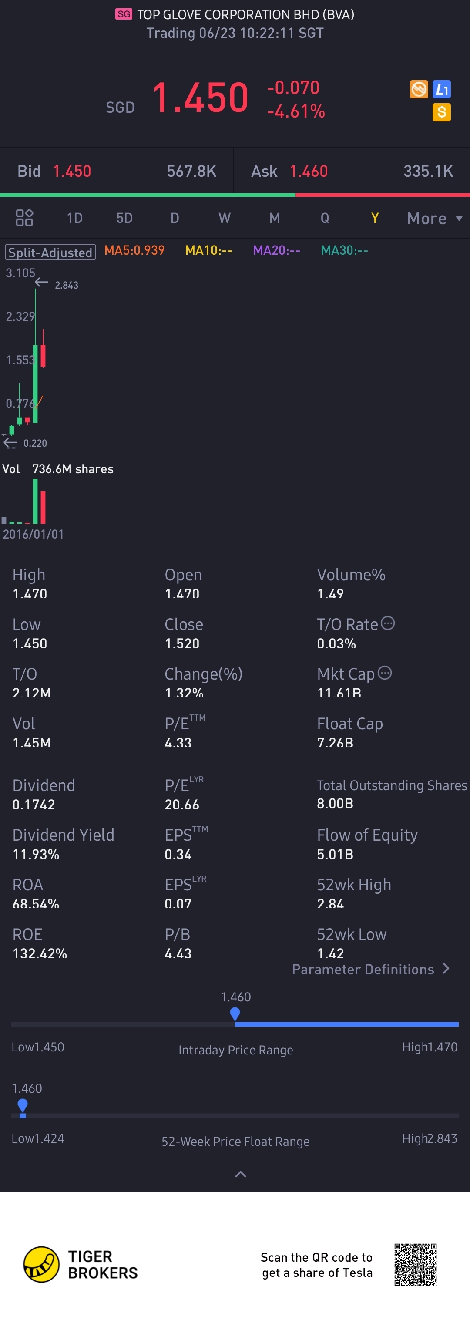This screenshot has height=1337, width=470.
Task: Click the Tiger Brokers logo
Action: pos(41,1264)
